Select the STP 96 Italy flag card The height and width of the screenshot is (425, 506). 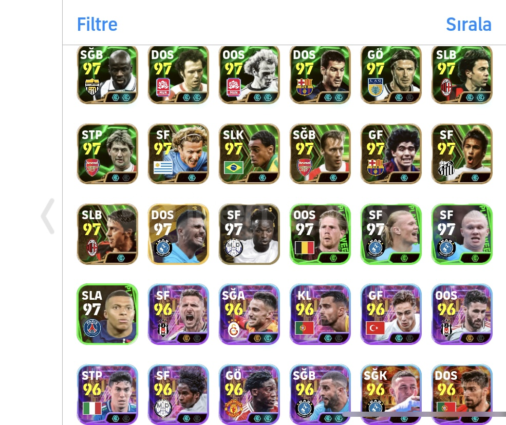click(x=107, y=394)
